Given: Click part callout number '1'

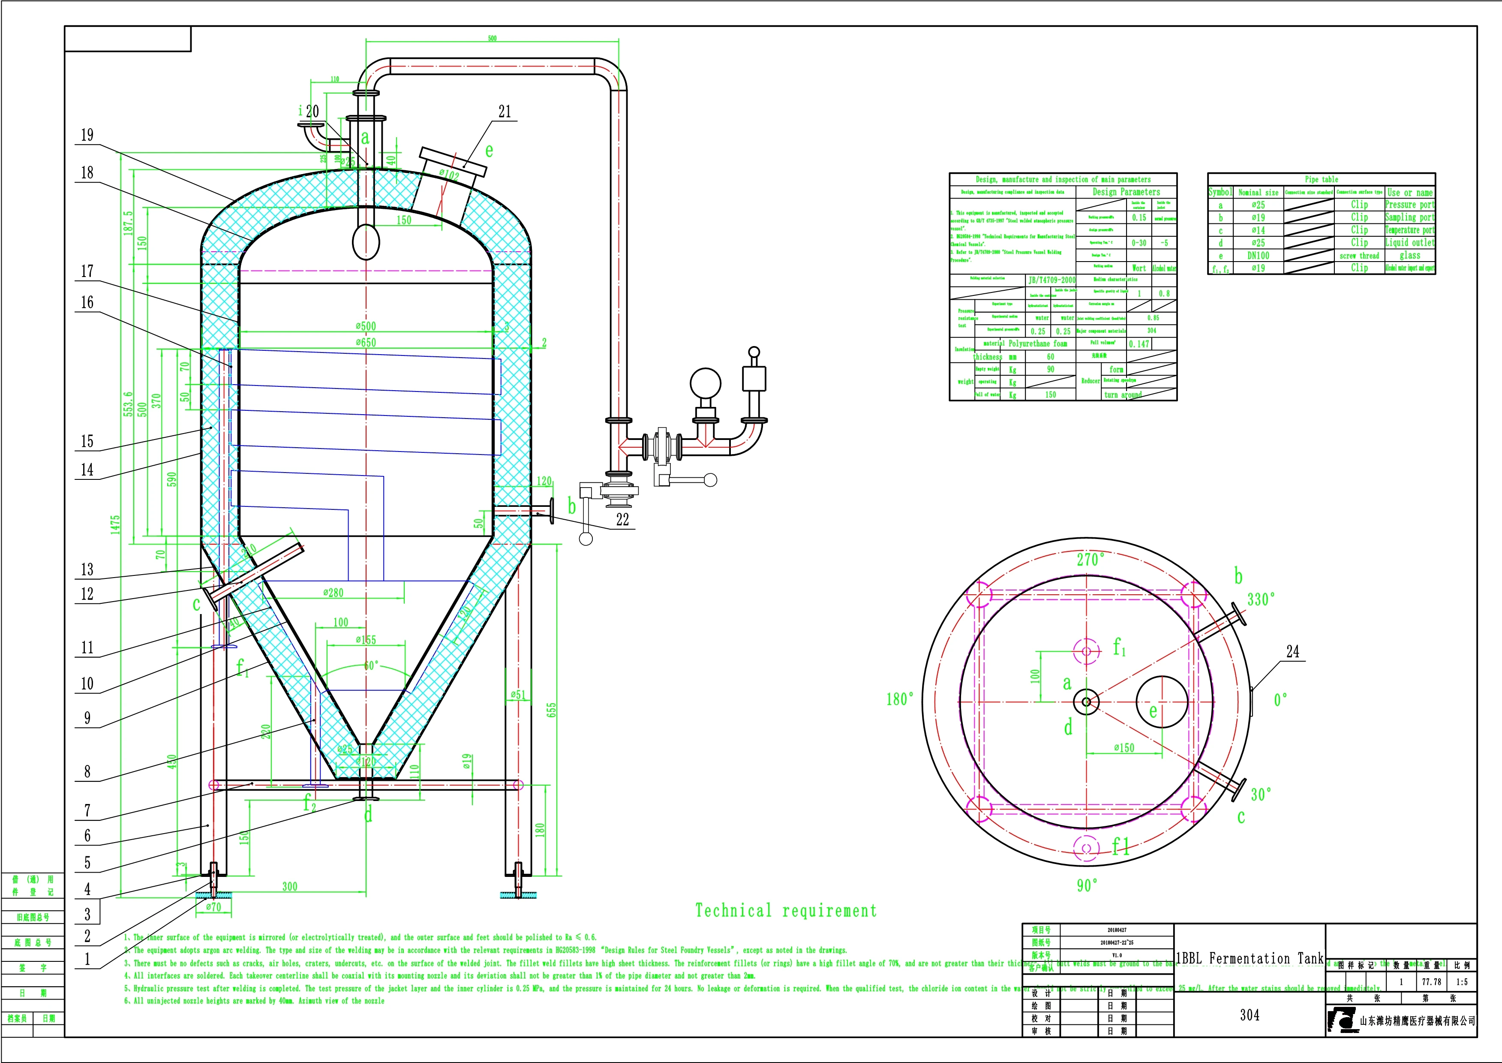Looking at the screenshot, I should point(87,960).
